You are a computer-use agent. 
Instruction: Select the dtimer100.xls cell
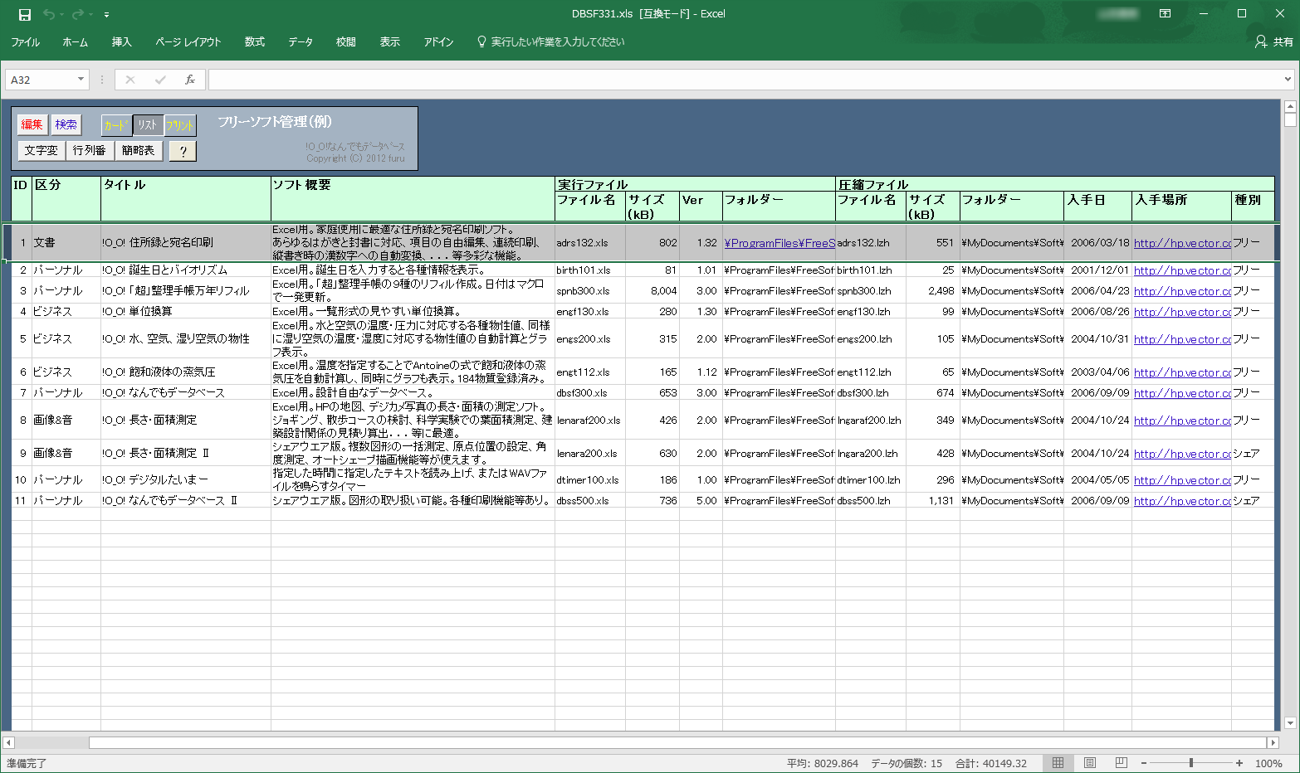(590, 480)
